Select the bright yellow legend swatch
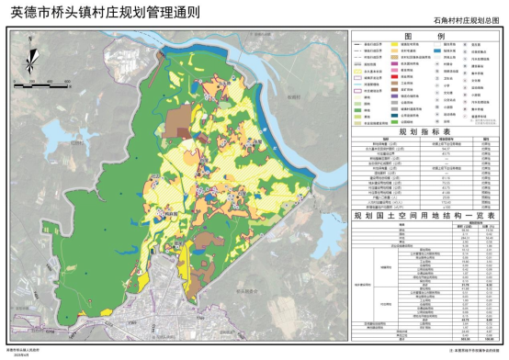 [394, 44]
